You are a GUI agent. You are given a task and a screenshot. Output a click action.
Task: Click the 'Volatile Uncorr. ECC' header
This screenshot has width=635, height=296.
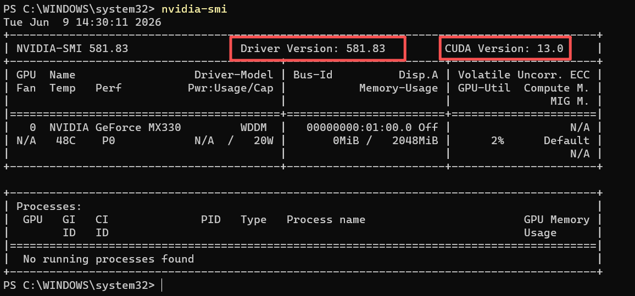[524, 75]
